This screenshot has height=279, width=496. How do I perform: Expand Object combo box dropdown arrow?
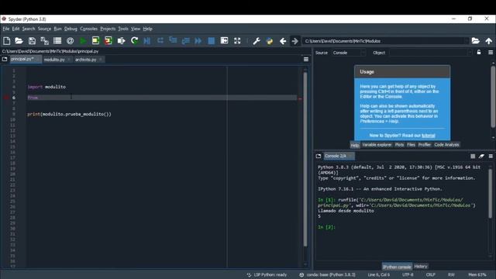[x=469, y=53]
